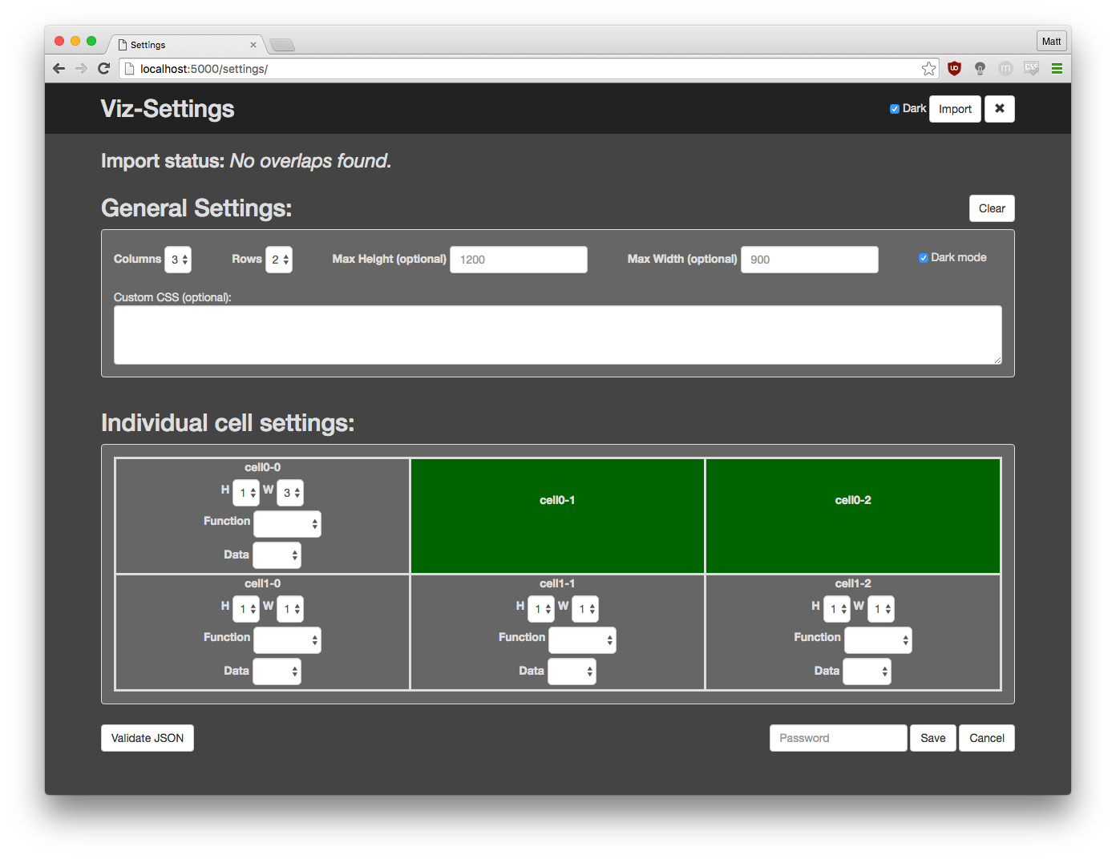Click the Viz-Settings title

(x=168, y=109)
